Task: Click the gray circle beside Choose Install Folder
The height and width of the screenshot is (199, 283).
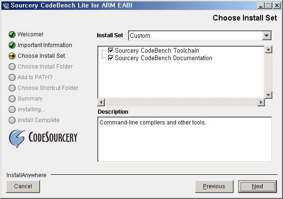Action: pyautogui.click(x=12, y=67)
